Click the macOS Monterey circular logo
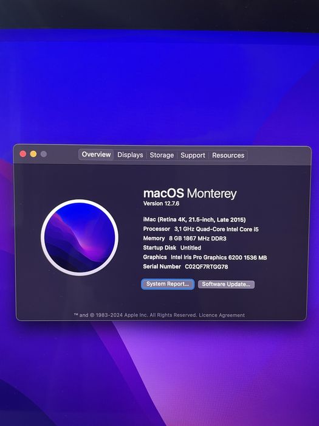Image resolution: width=319 pixels, height=426 pixels. [80, 237]
